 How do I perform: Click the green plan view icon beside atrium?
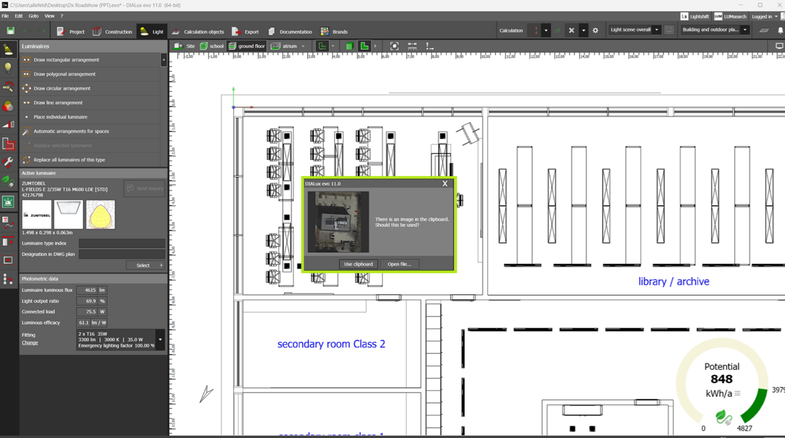322,46
